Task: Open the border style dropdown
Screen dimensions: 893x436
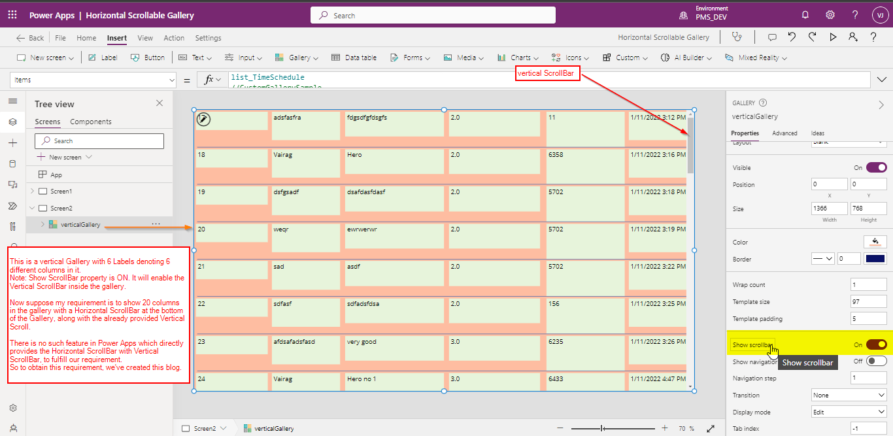Action: click(x=822, y=259)
